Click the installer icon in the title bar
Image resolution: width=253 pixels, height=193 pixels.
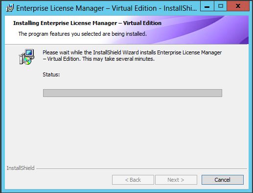pyautogui.click(x=10, y=8)
